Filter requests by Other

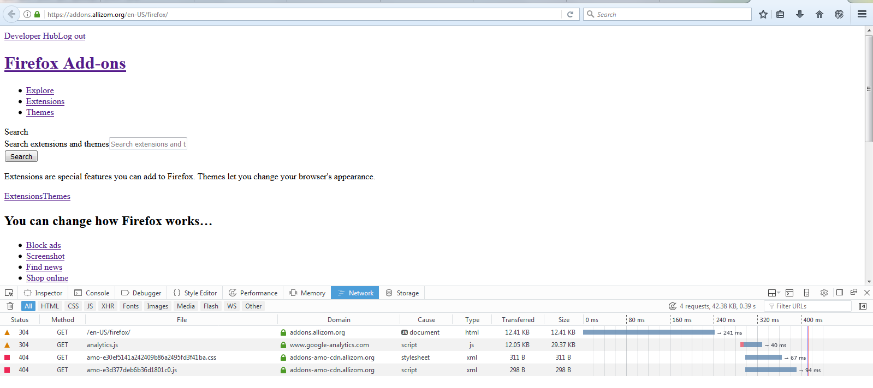click(x=253, y=306)
